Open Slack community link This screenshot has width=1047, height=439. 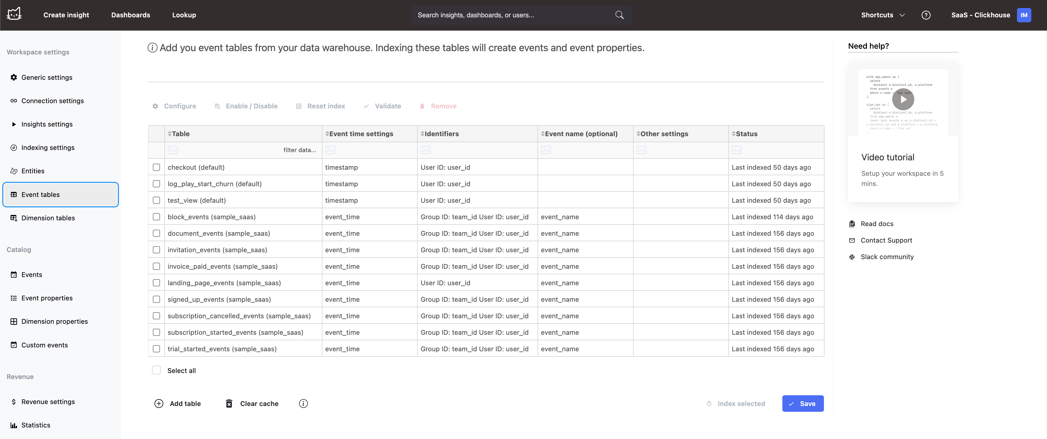pyautogui.click(x=886, y=257)
